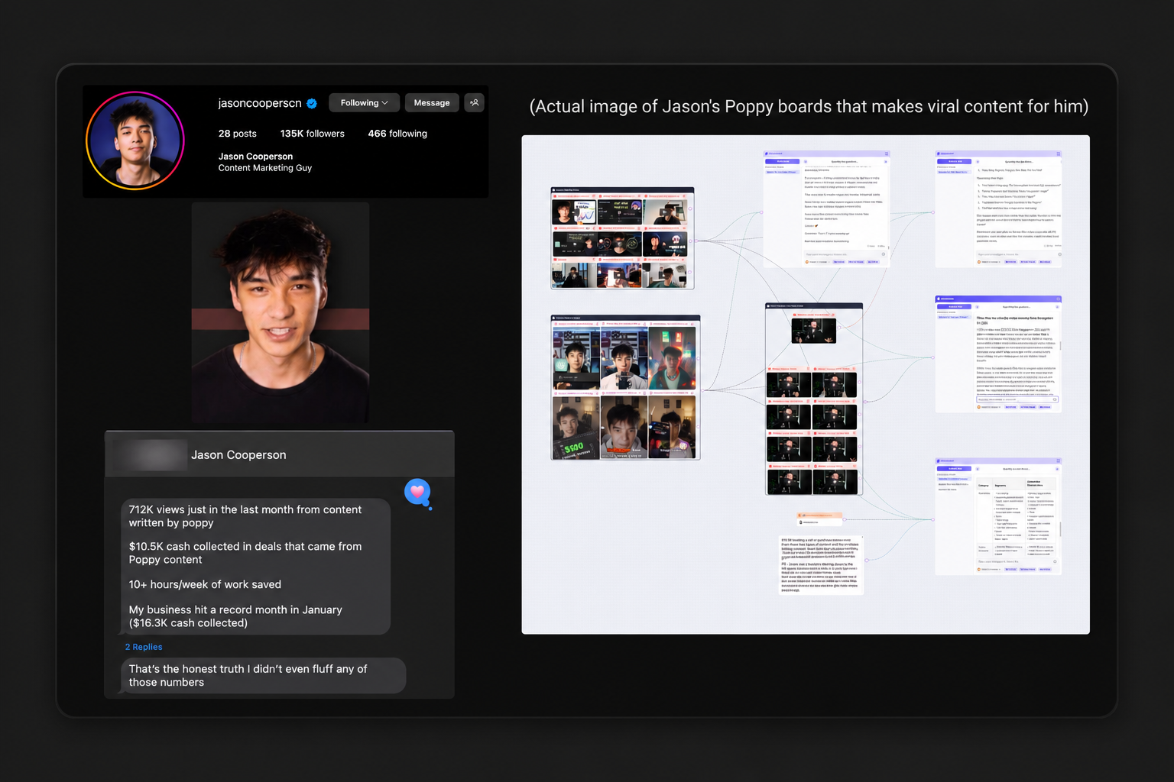Click the $500 video thumbnail in board
This screenshot has width=1174, height=782.
point(575,427)
